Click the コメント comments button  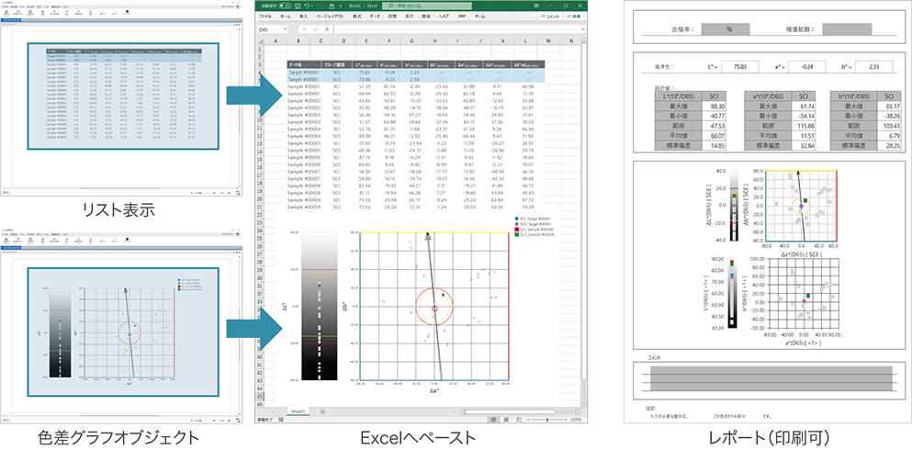pos(547,16)
